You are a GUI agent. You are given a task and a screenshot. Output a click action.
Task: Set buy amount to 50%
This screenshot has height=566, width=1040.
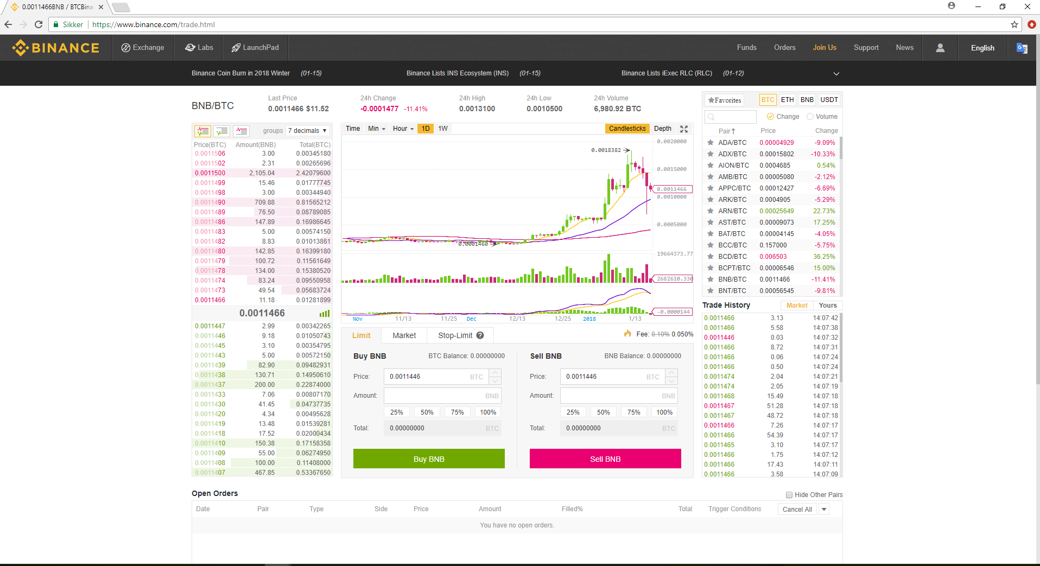pyautogui.click(x=427, y=412)
